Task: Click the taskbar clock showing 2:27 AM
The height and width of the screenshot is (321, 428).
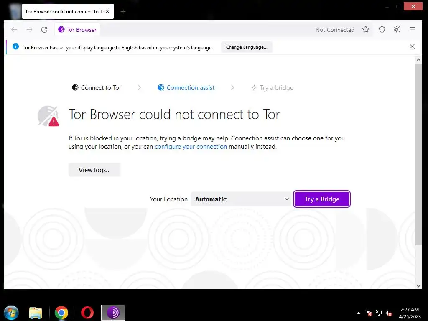Action: point(410,313)
